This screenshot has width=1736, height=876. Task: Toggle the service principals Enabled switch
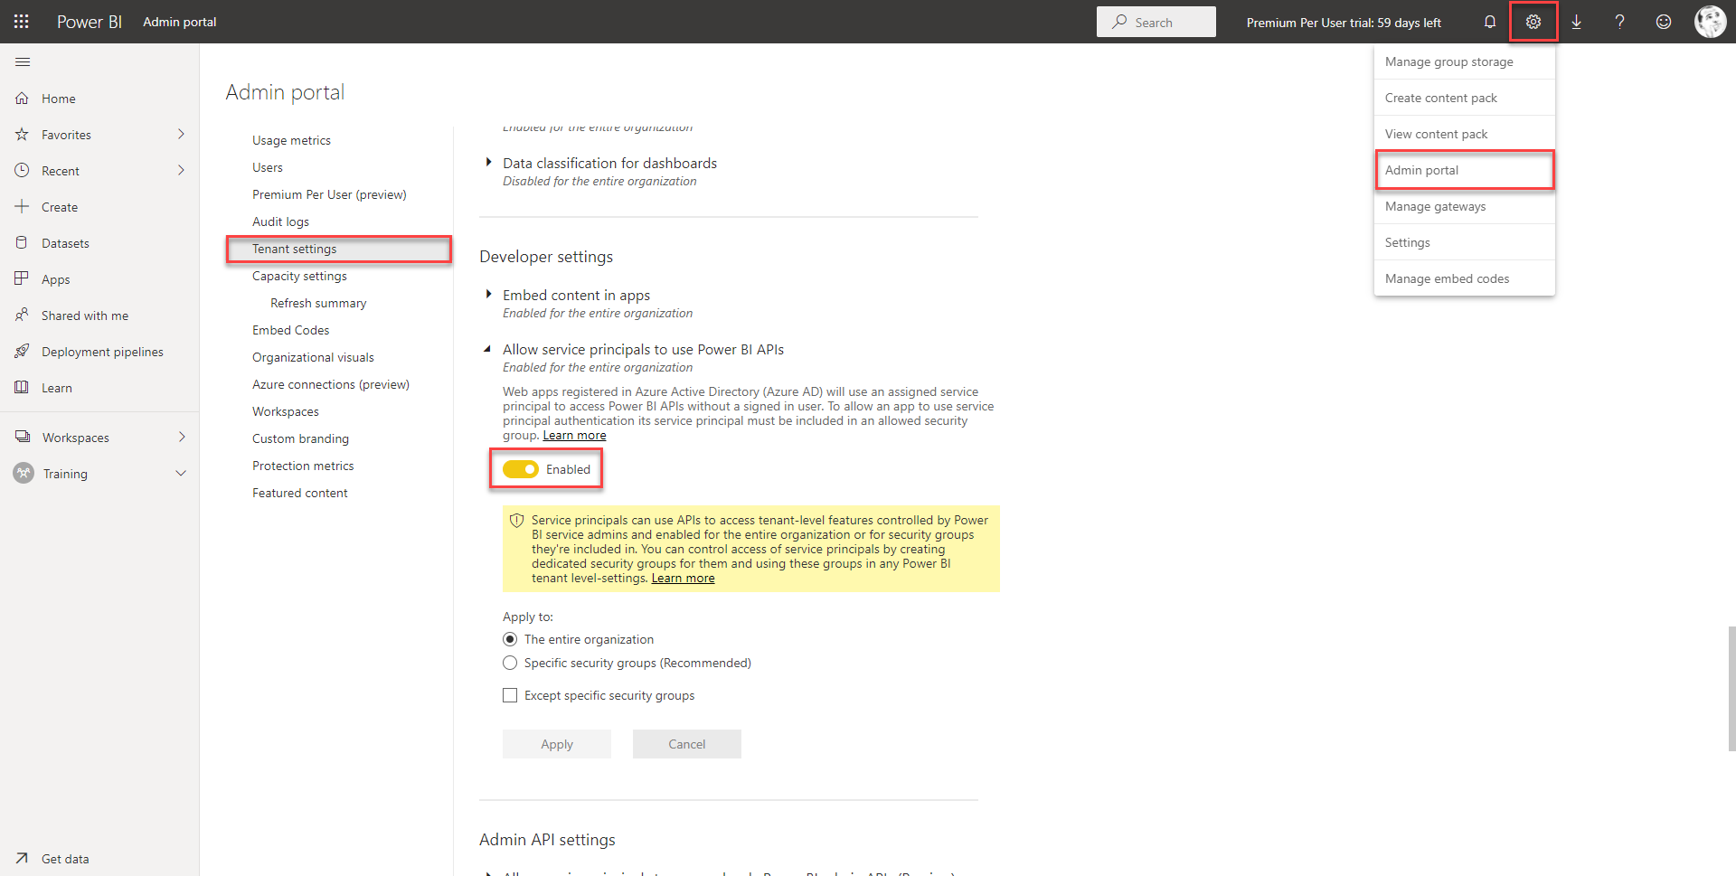[521, 469]
